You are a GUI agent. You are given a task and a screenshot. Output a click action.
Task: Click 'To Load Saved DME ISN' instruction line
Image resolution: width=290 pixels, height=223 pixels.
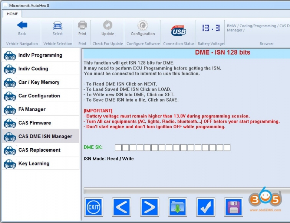pos(128,89)
